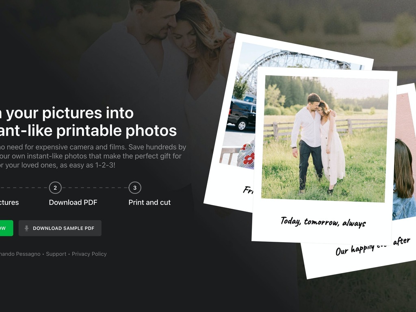Select the step 2 circle

(x=55, y=188)
